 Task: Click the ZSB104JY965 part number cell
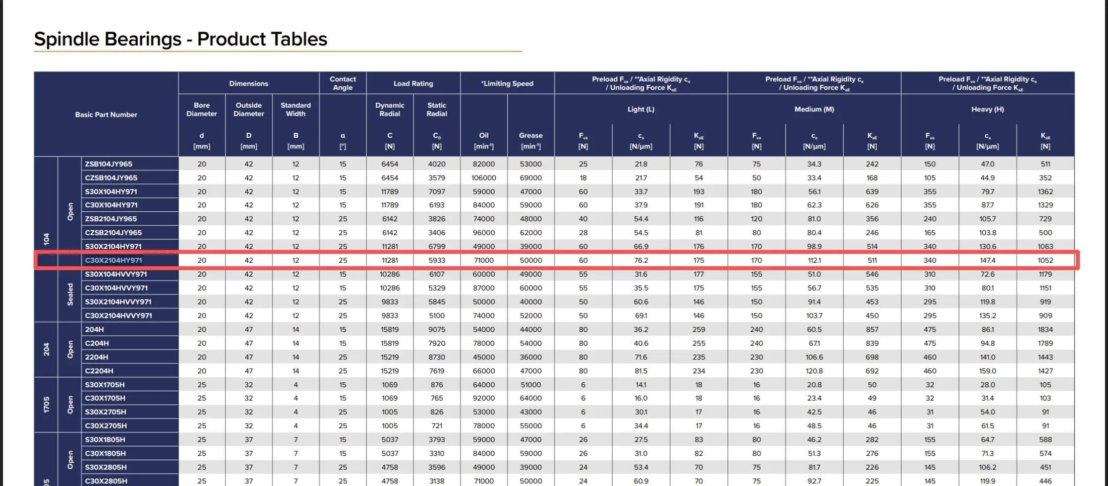point(109,164)
